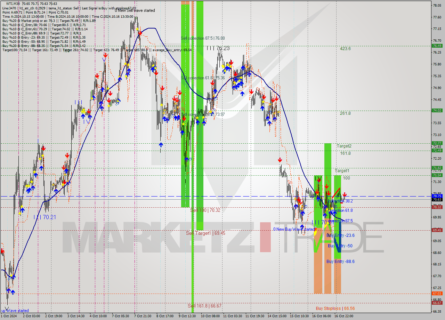Click the red 66.67 price tag on axis
Viewport: 445px width, 320px height.
(437, 303)
